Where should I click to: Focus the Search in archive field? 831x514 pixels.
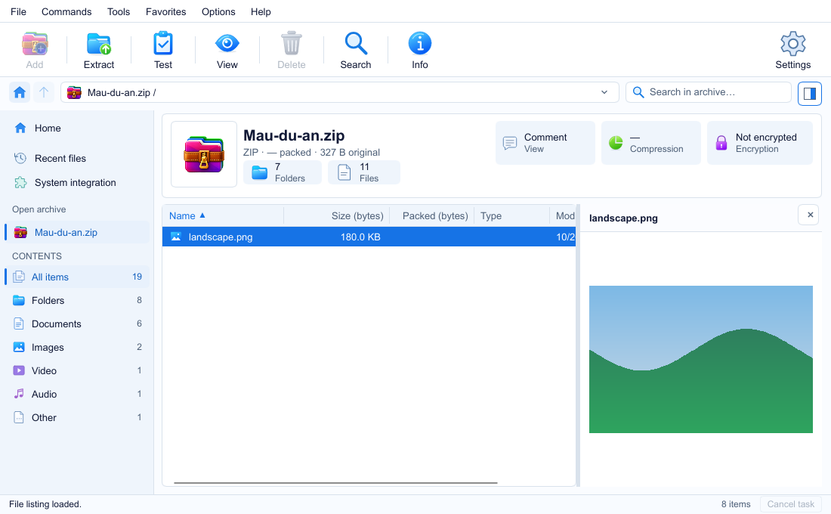point(708,92)
